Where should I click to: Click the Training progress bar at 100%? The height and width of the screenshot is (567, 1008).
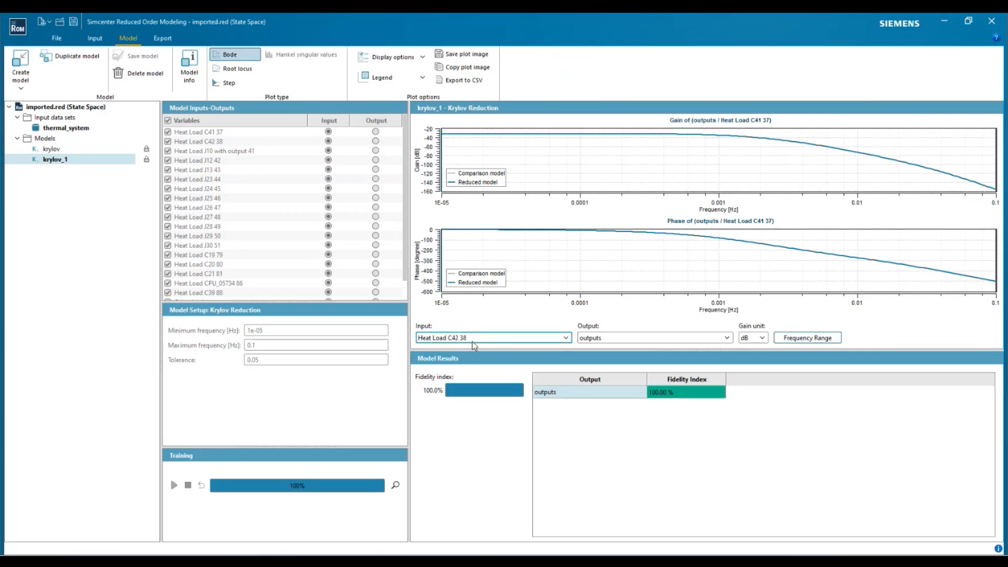coord(297,486)
